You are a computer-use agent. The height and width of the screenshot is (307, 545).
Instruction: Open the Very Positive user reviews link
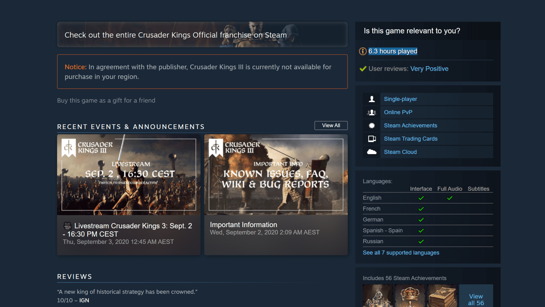pos(429,69)
